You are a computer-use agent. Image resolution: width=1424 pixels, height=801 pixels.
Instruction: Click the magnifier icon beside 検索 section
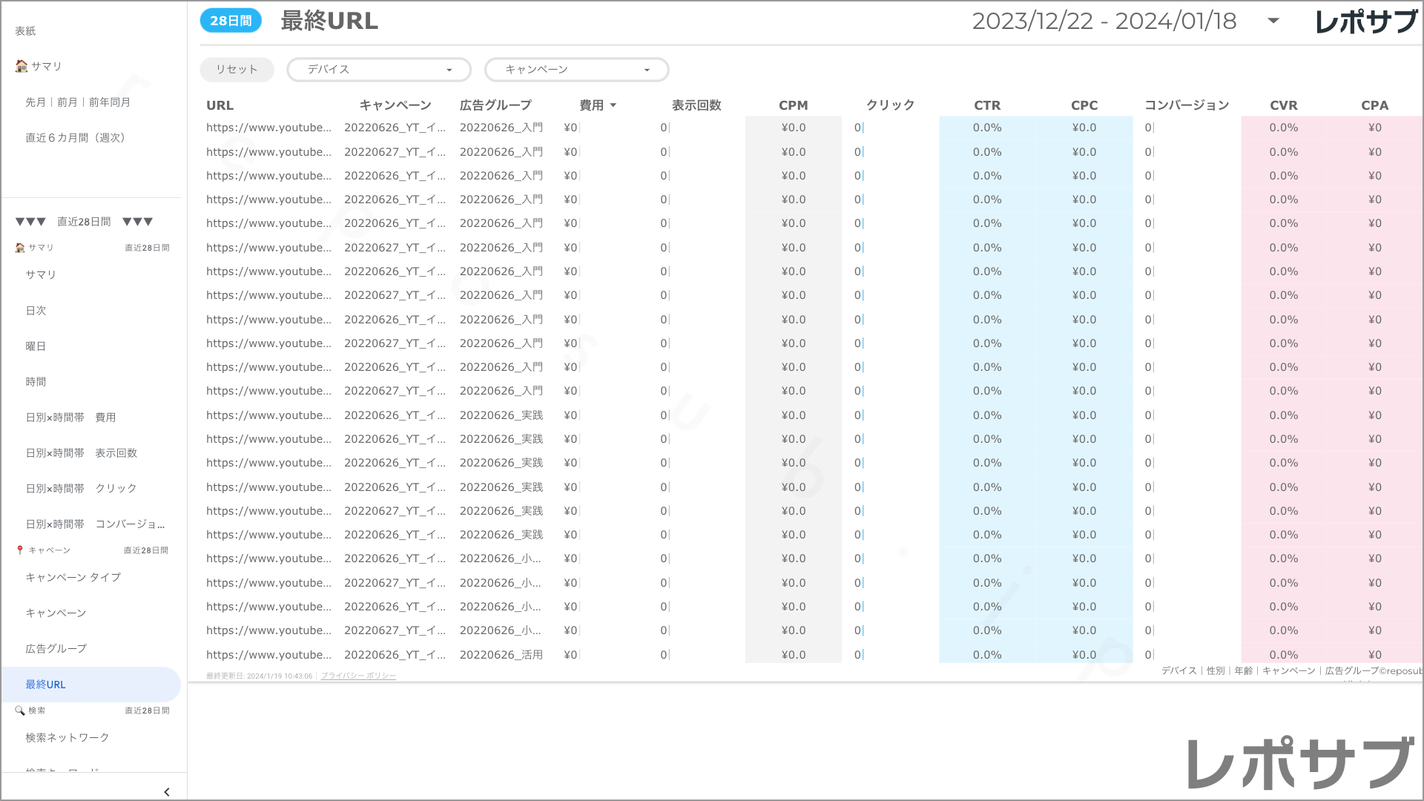point(20,711)
